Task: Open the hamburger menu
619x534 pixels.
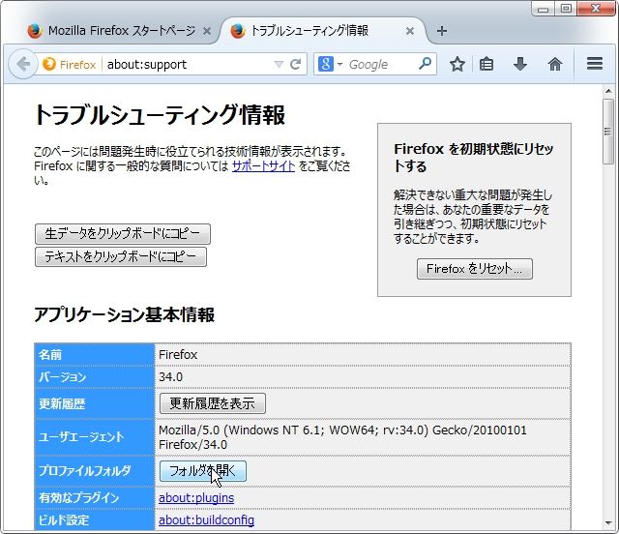Action: [595, 64]
